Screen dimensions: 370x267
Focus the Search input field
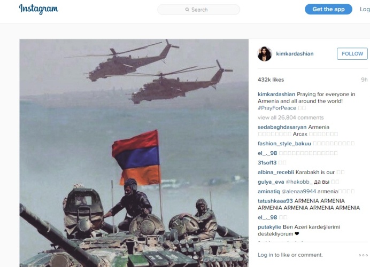199,10
